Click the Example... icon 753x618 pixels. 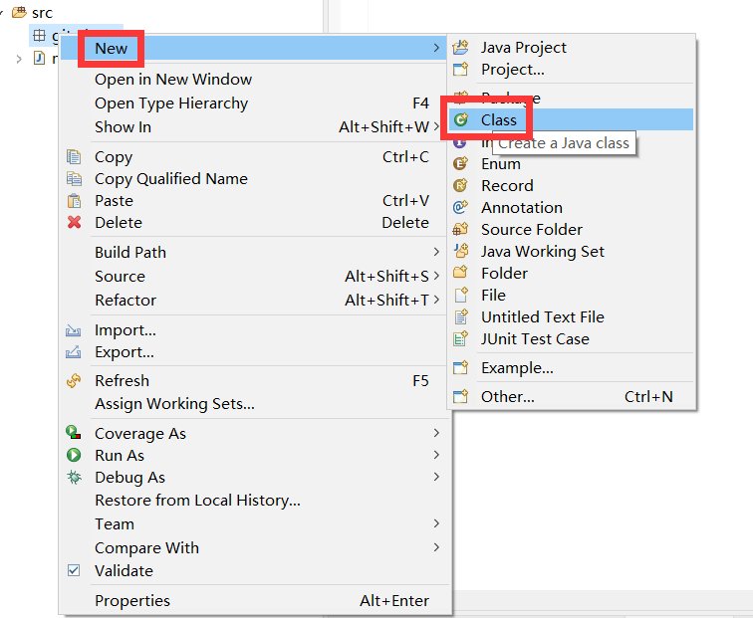(460, 368)
